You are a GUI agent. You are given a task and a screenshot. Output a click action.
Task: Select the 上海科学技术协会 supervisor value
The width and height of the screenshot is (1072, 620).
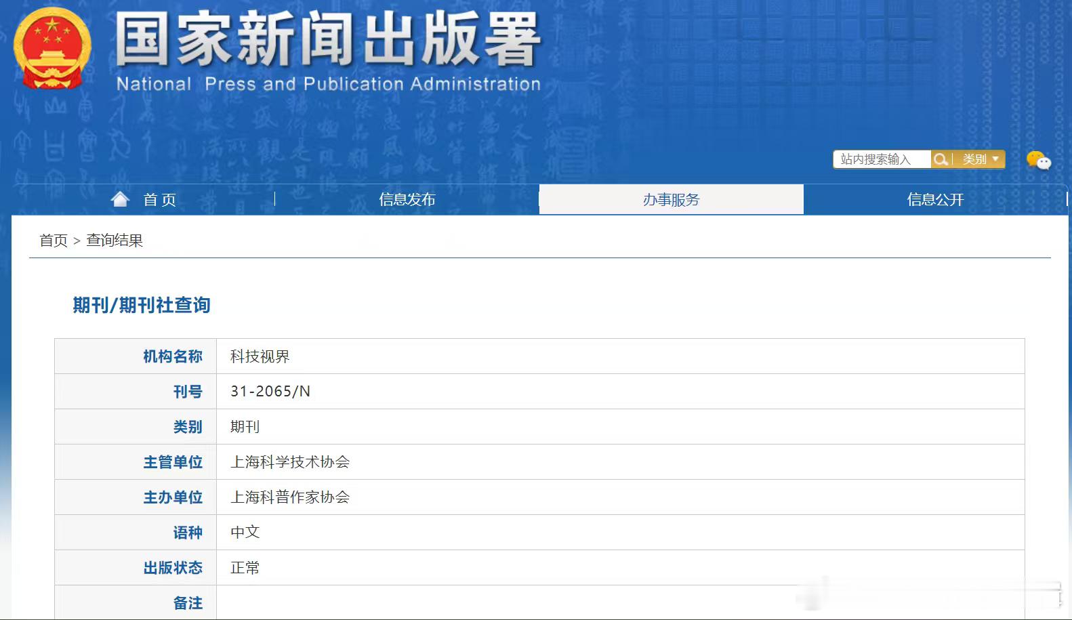(x=290, y=462)
